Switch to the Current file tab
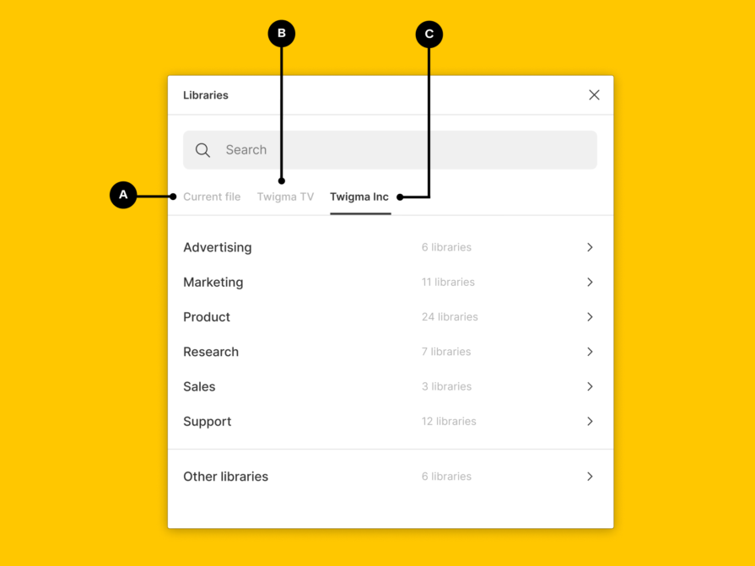755x566 pixels. tap(212, 196)
